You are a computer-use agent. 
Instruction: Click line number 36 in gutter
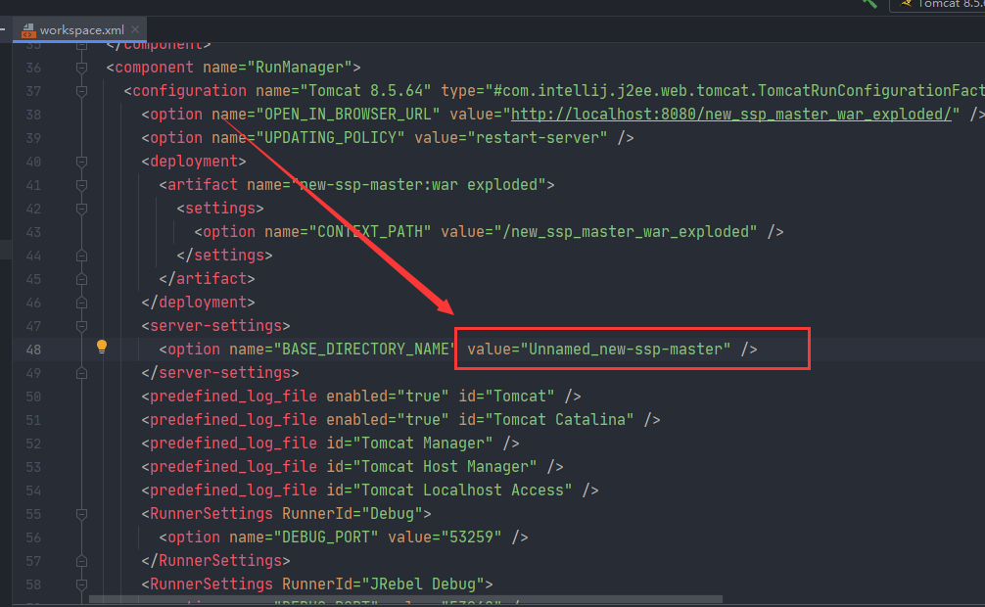[x=33, y=68]
